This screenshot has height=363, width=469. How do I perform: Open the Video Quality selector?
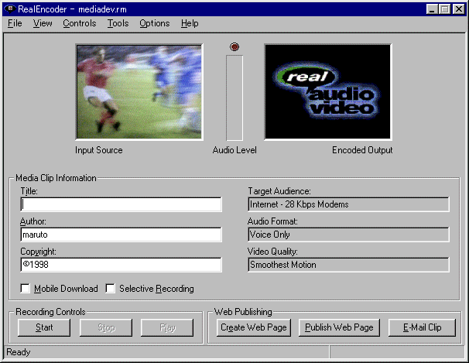348,265
